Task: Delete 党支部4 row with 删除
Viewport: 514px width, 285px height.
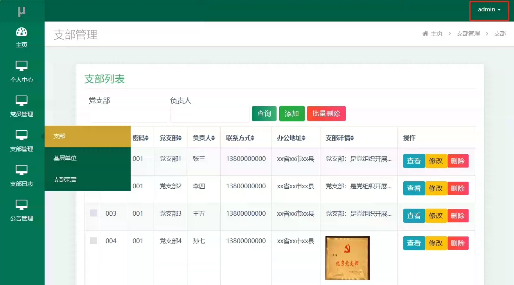Action: pyautogui.click(x=458, y=243)
